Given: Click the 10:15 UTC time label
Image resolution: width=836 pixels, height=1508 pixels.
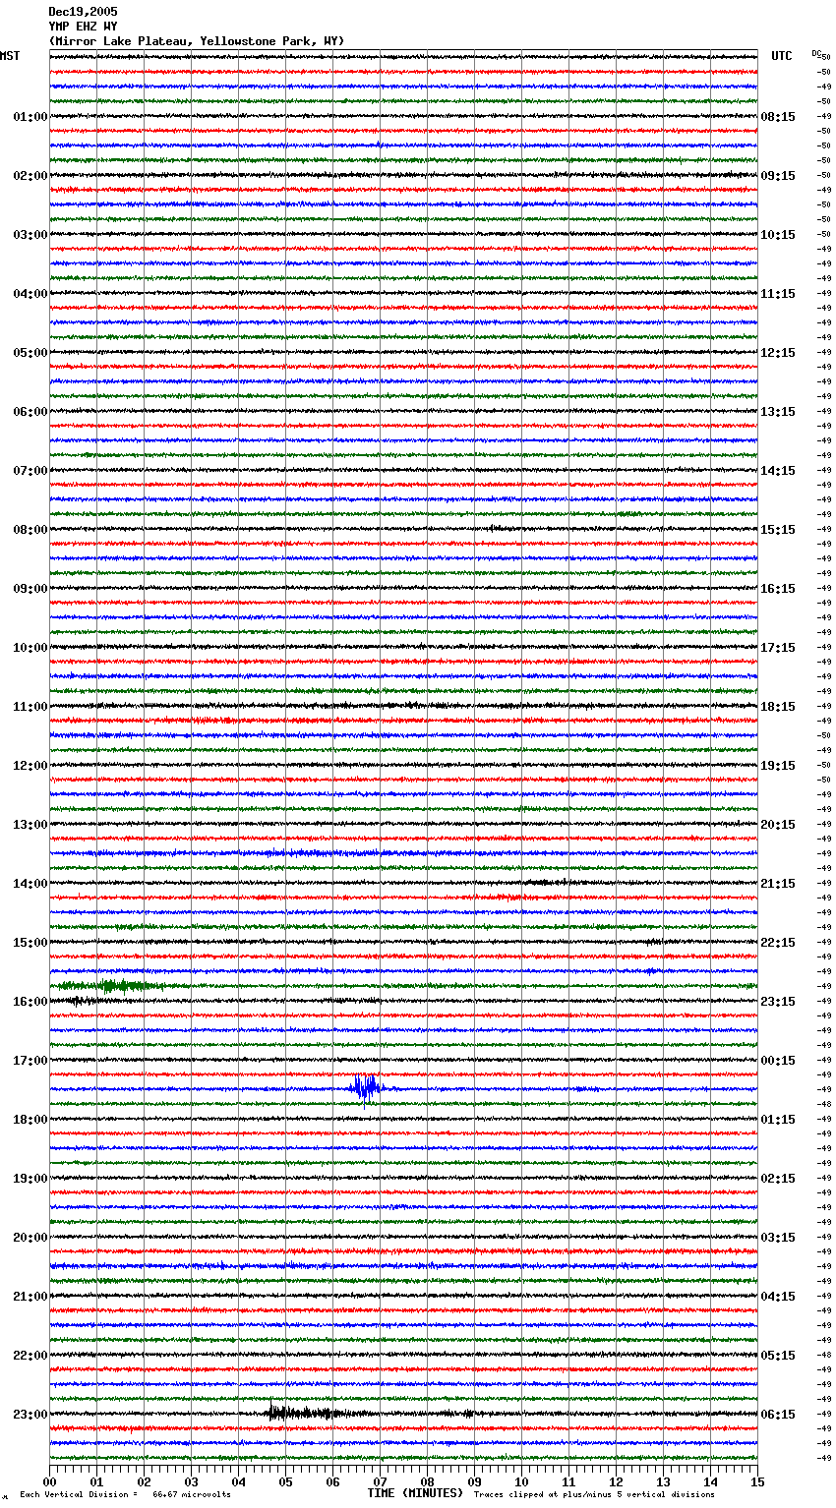Looking at the screenshot, I should pos(778,235).
